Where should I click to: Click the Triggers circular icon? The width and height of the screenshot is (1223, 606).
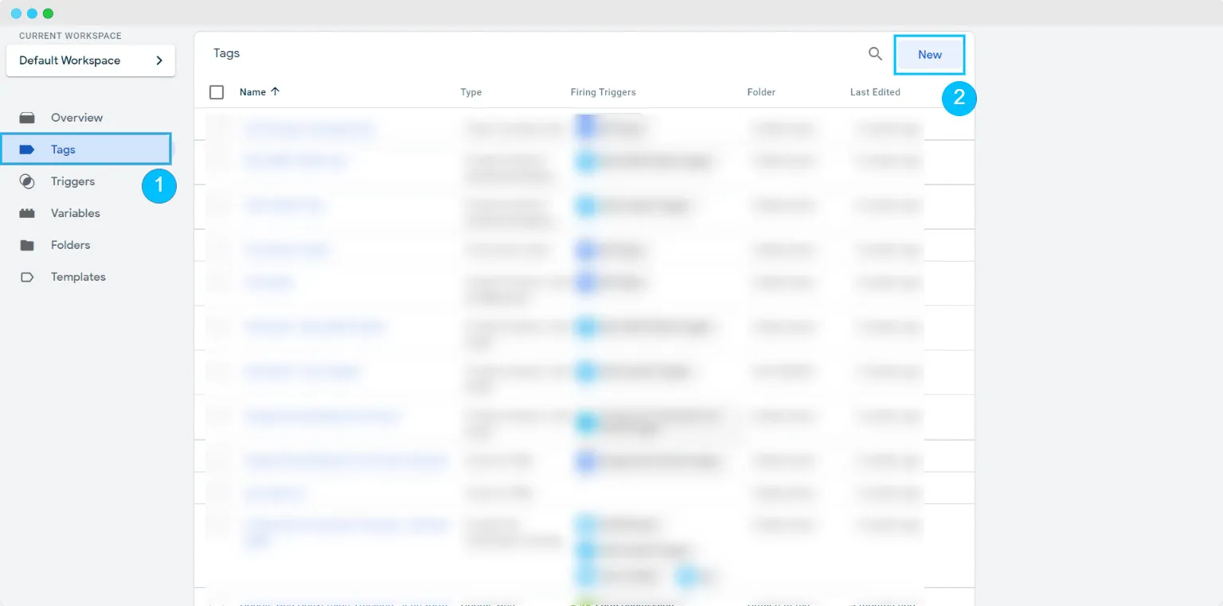27,181
